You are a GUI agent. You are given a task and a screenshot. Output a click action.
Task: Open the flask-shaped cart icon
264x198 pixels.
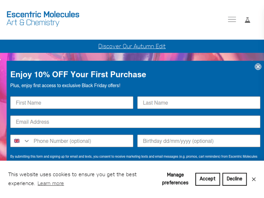[x=247, y=20]
